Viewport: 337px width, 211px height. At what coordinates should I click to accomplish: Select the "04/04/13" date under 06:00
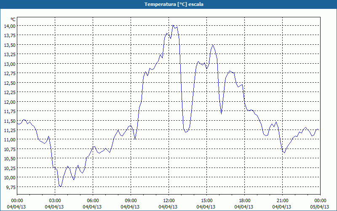(92, 207)
